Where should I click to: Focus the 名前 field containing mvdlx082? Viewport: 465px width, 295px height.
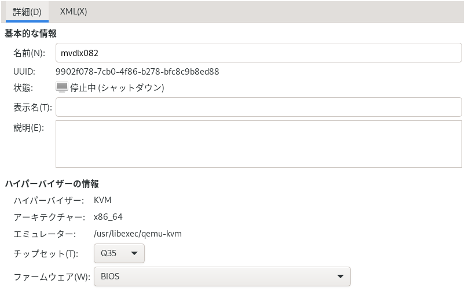[x=258, y=53]
